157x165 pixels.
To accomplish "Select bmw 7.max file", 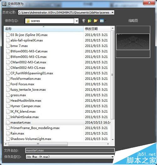I will click(x=19, y=46).
